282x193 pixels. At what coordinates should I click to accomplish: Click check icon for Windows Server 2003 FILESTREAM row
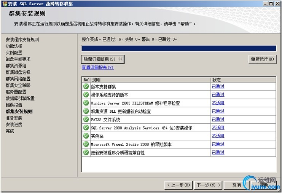[x=86, y=103]
